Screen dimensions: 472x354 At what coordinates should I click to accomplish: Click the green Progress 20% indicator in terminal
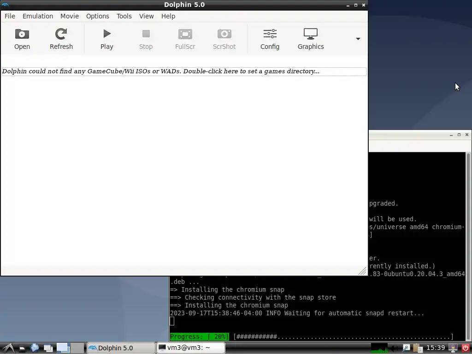199,336
